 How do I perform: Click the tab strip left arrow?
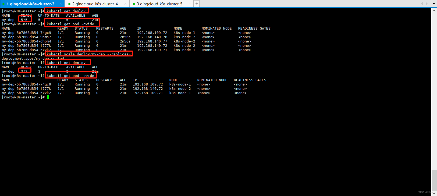[x=422, y=4]
